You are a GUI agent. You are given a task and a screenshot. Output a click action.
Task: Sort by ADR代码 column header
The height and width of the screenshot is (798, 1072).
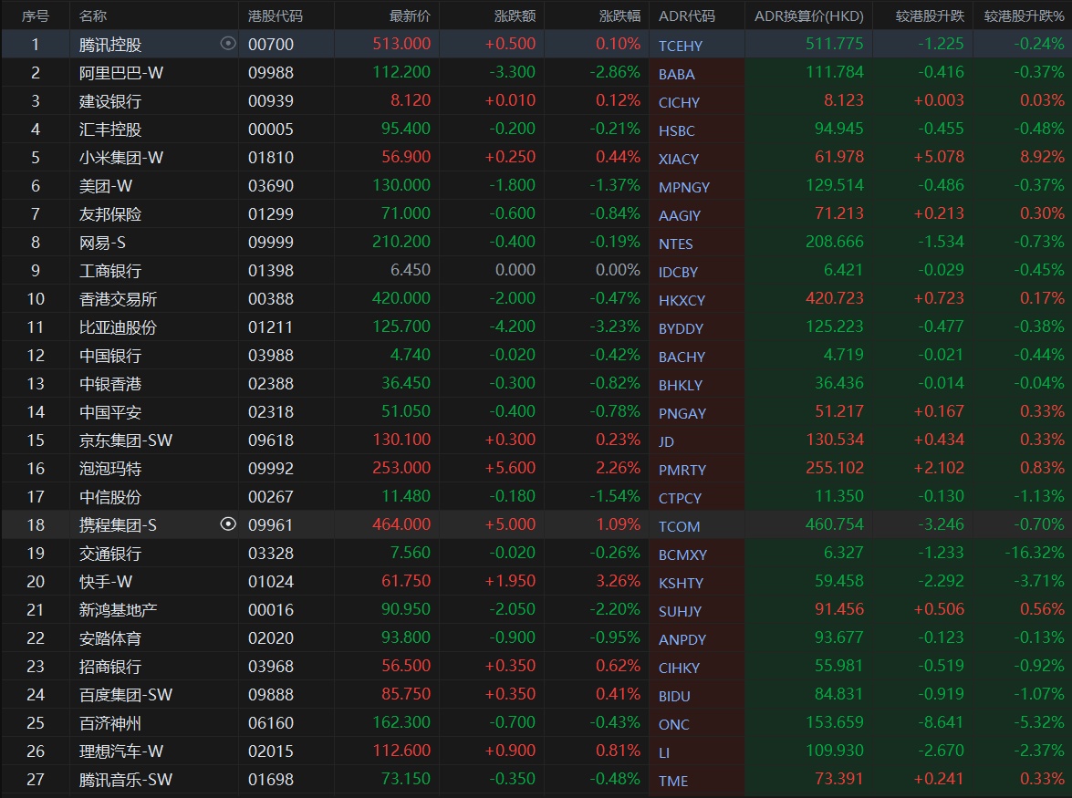coord(687,16)
